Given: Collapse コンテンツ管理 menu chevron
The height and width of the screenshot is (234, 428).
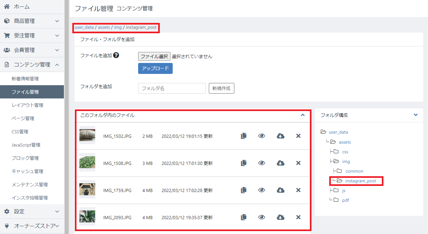Looking at the screenshot, I should click(57, 65).
